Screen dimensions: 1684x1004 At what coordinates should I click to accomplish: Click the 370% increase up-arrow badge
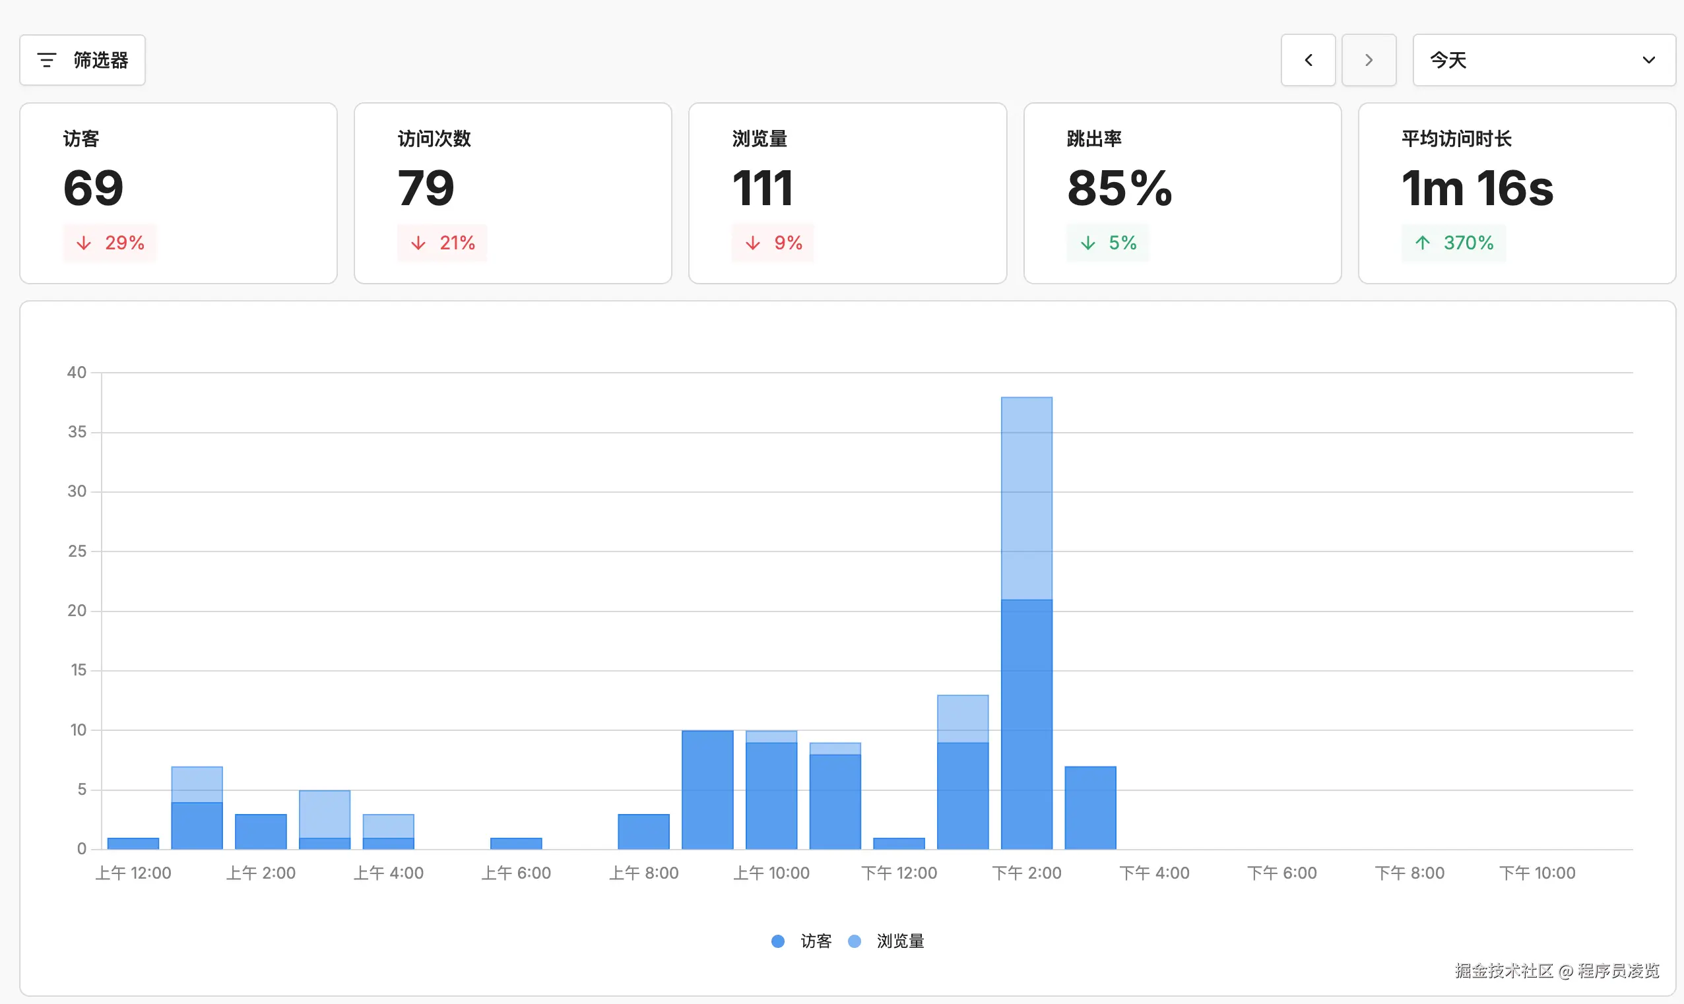coord(1453,243)
